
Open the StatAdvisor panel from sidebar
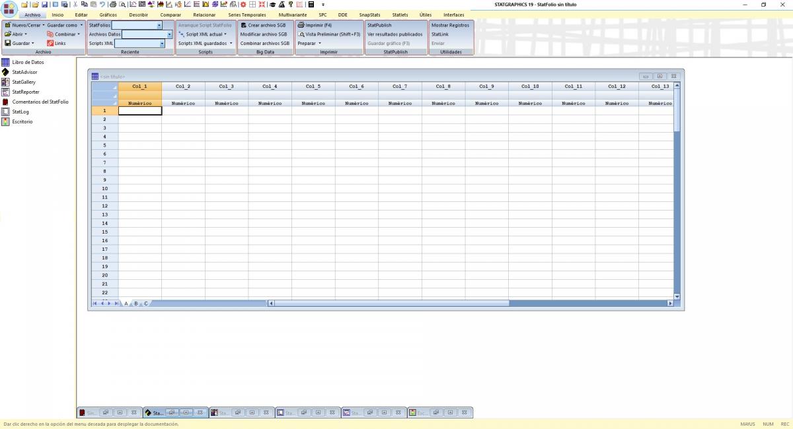(x=24, y=72)
